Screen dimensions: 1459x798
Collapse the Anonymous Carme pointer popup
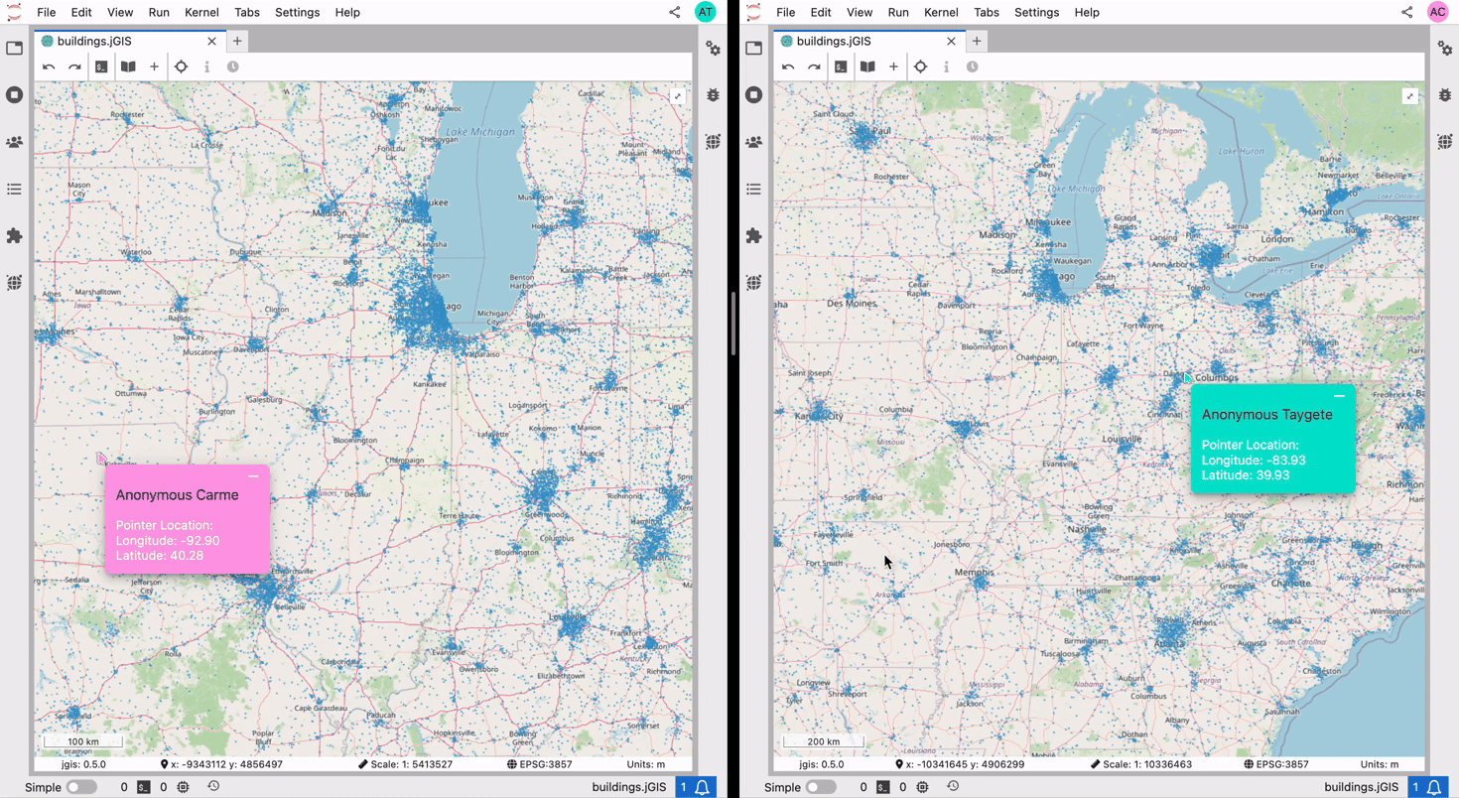[253, 476]
